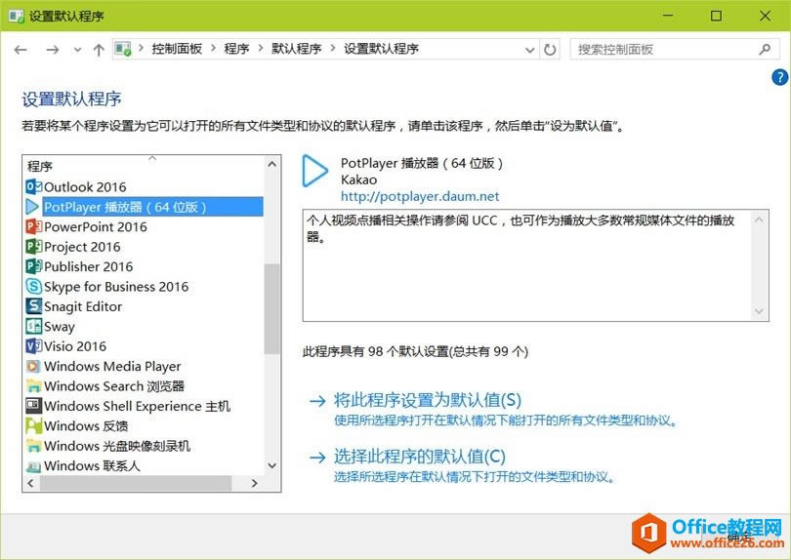Screen dimensions: 791x560
Task: Select Visio 2016 entry text
Action: coord(75,346)
